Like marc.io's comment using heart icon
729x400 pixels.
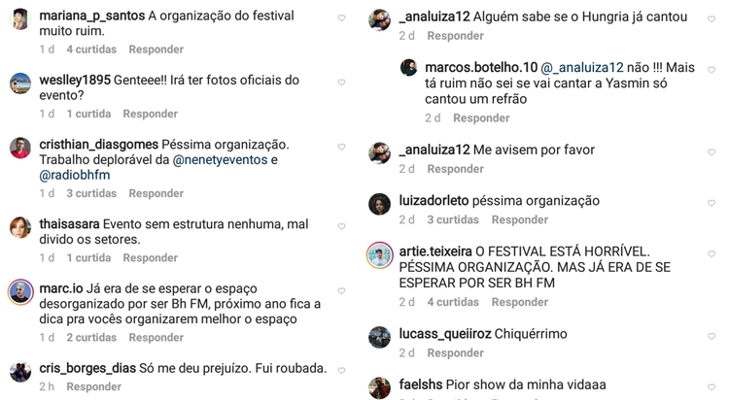click(341, 291)
